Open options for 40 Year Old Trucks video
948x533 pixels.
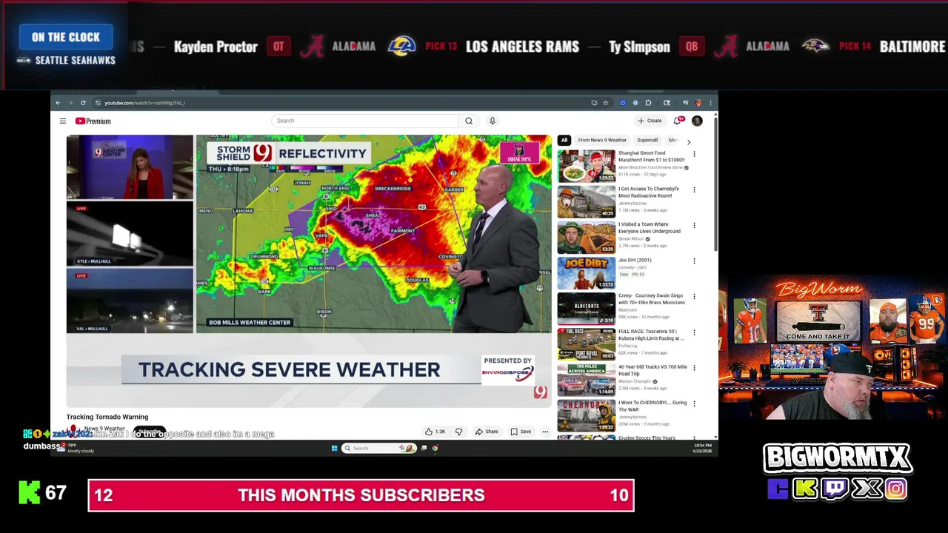click(694, 367)
